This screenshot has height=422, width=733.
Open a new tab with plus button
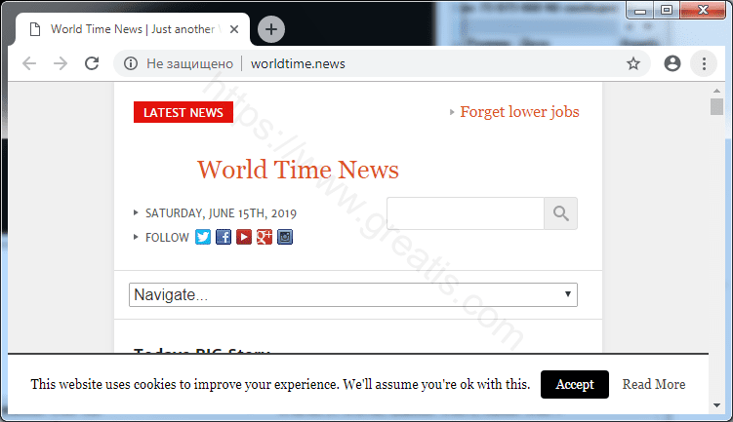tap(271, 29)
